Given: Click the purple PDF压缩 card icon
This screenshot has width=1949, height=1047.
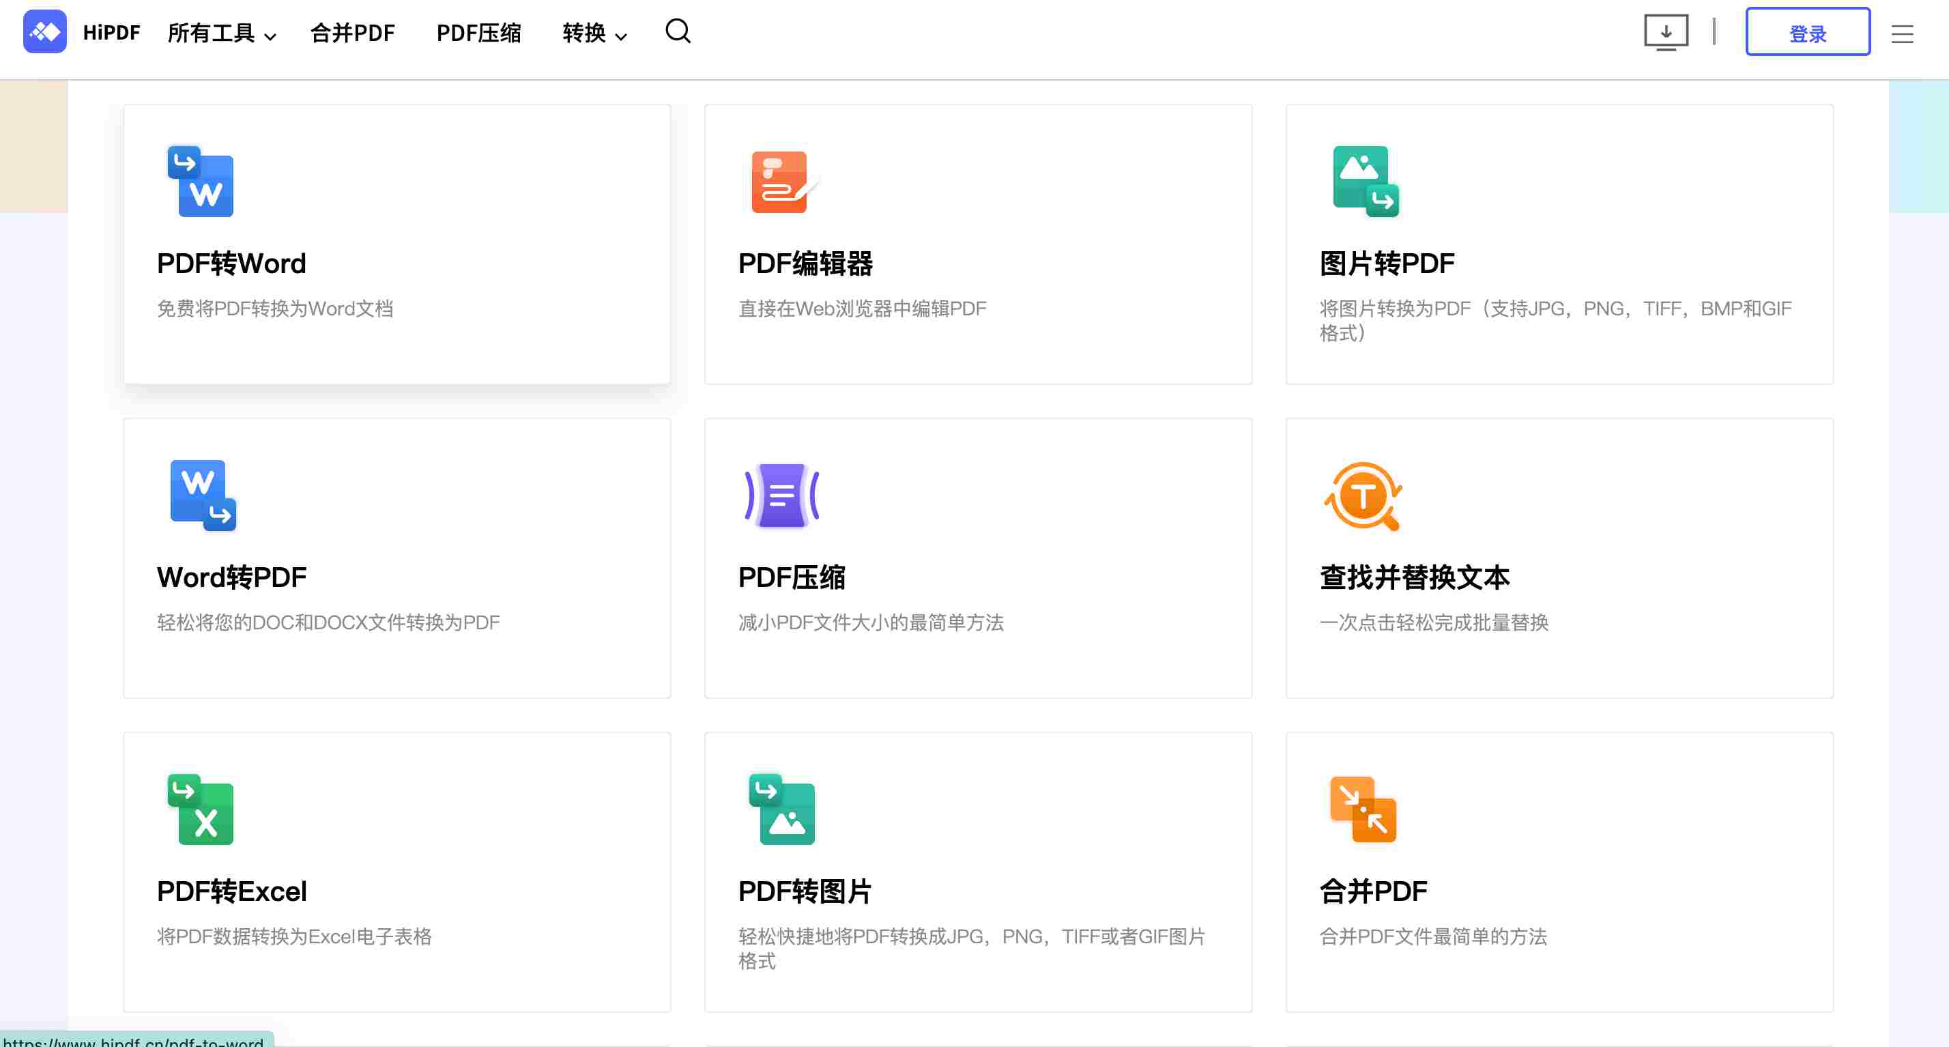Looking at the screenshot, I should [x=781, y=496].
